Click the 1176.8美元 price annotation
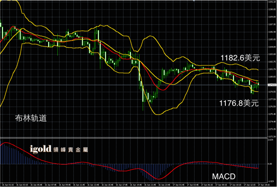 click(x=239, y=103)
